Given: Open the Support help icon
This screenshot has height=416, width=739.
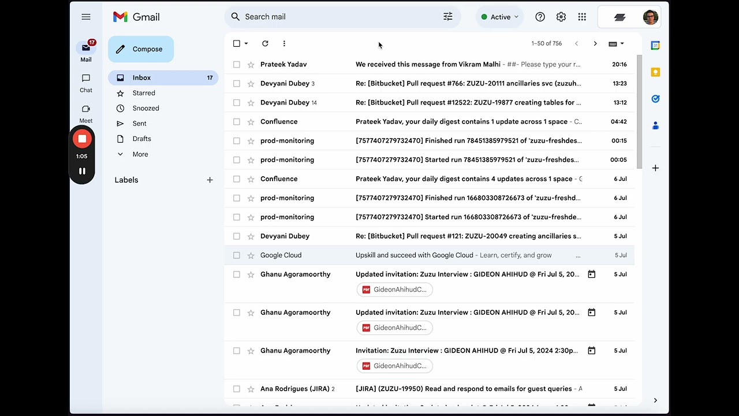Looking at the screenshot, I should (x=540, y=17).
